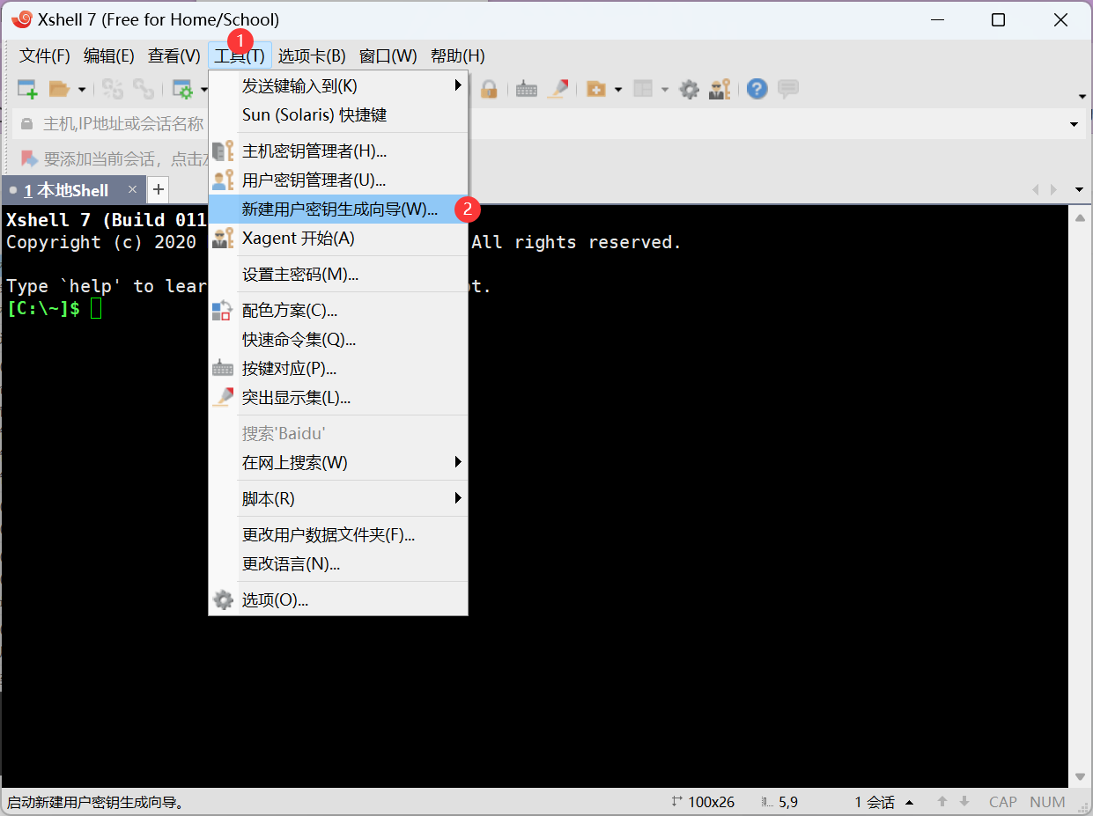Click the options gear toolbar icon
This screenshot has height=816, width=1093.
pyautogui.click(x=690, y=89)
